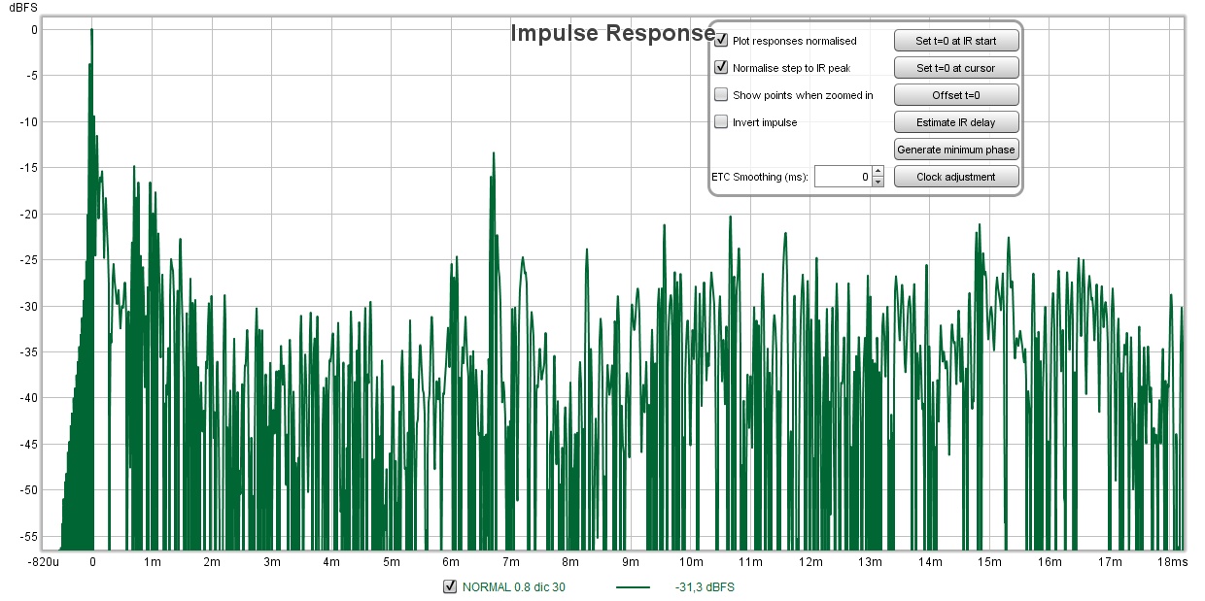The image size is (1205, 601).
Task: Increase ETC Smoothing with up arrow
Action: coord(878,172)
